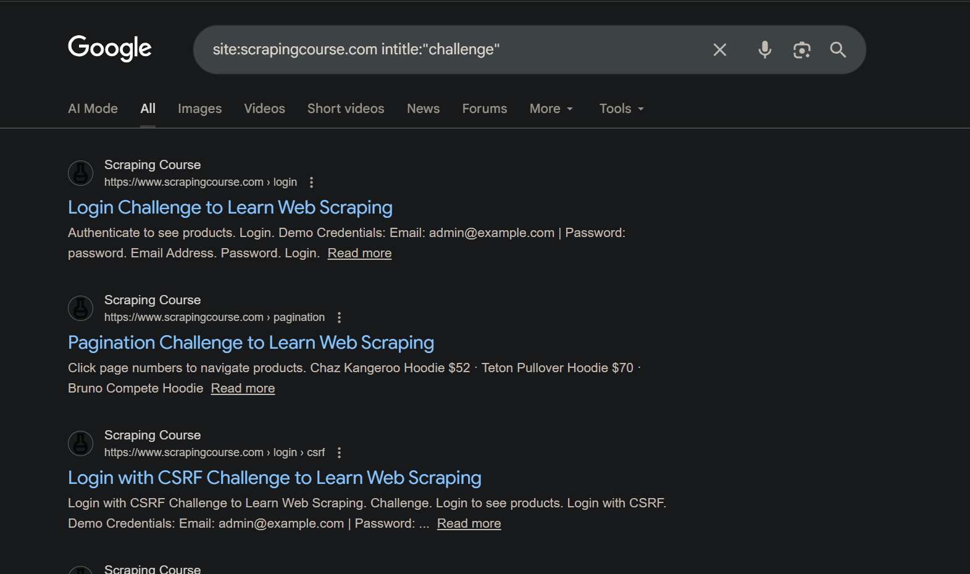Viewport: 970px width, 574px height.
Task: Switch to AI Mode tab
Action: (x=93, y=109)
